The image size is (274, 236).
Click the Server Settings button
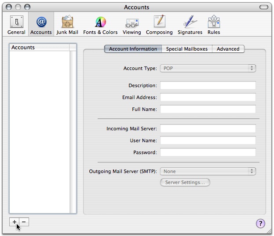pos(185,182)
